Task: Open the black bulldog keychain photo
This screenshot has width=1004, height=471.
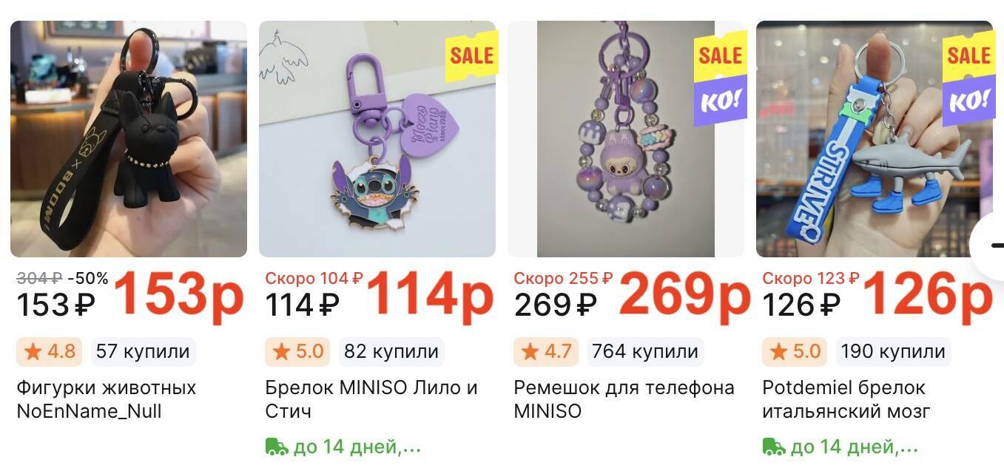Action: pyautogui.click(x=129, y=139)
